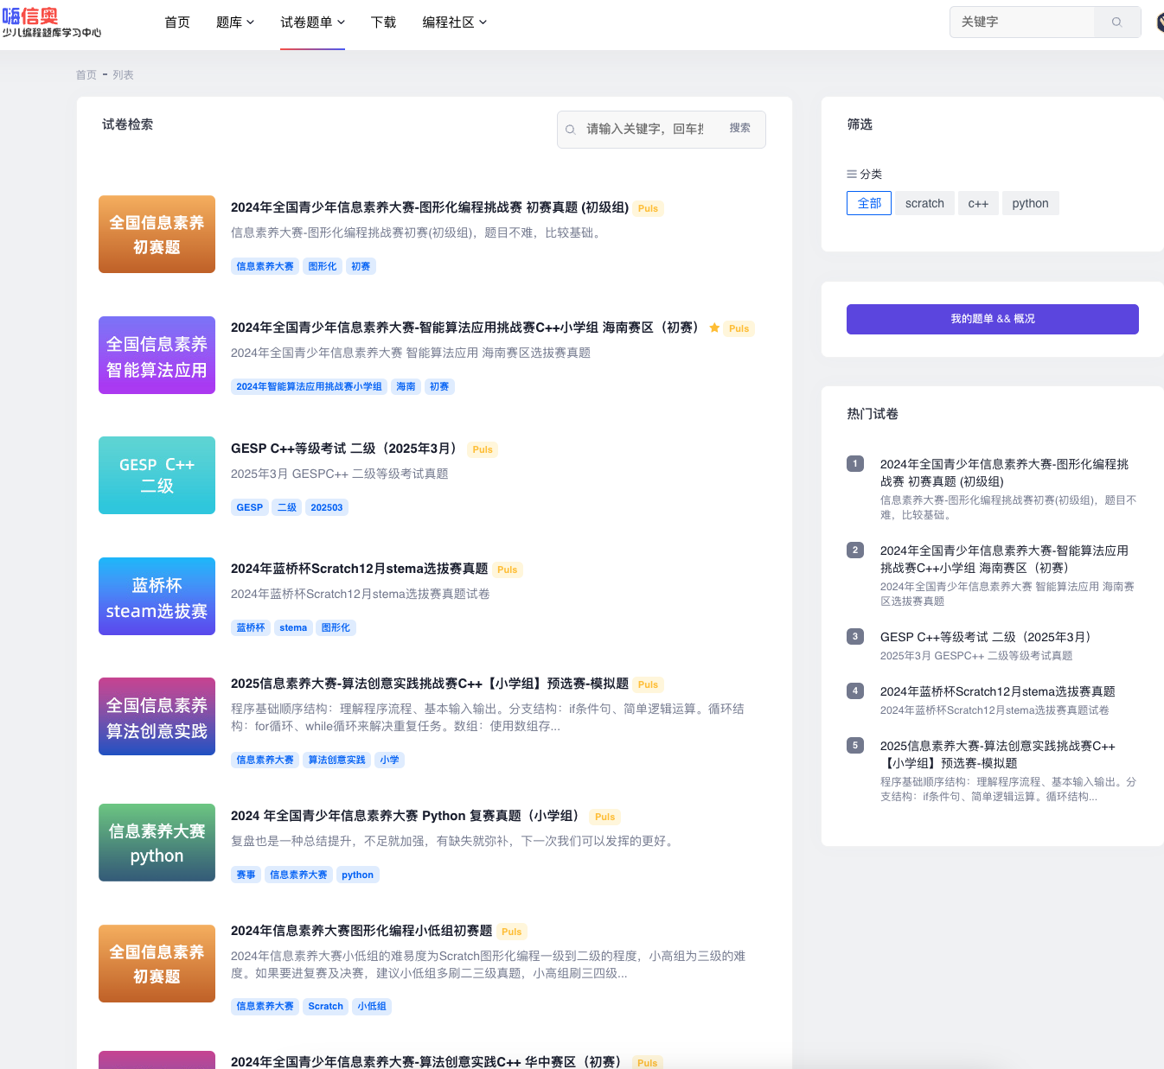Screen dimensions: 1164x1069
Task: Click the stema tag
Action: 293,627
